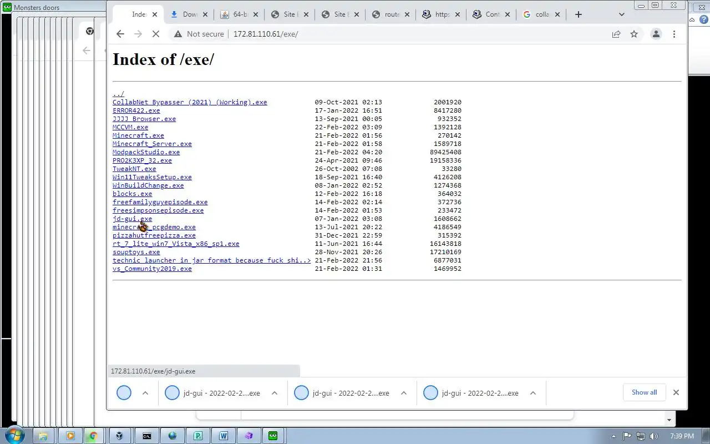Open VirtualBox from the taskbar
Viewport: 710px width, 444px height.
[120, 436]
